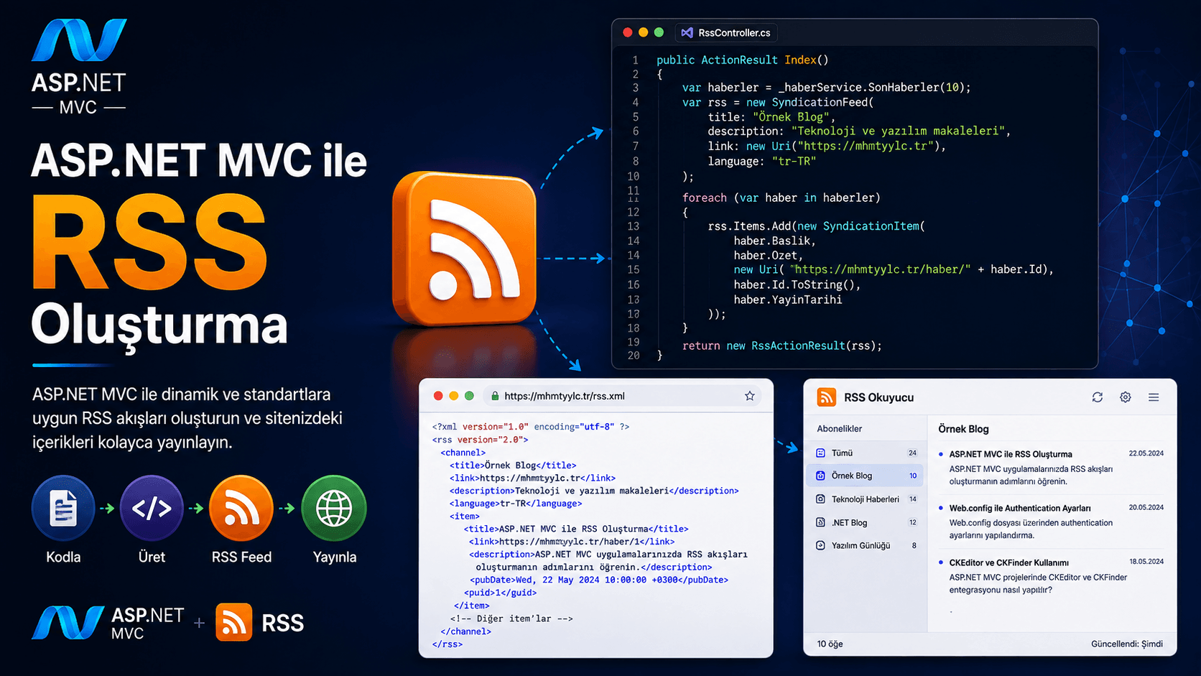Click the large orange RSS cube icon

465,249
